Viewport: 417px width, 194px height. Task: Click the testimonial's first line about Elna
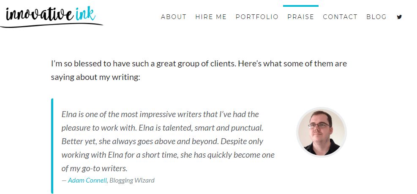pos(160,114)
